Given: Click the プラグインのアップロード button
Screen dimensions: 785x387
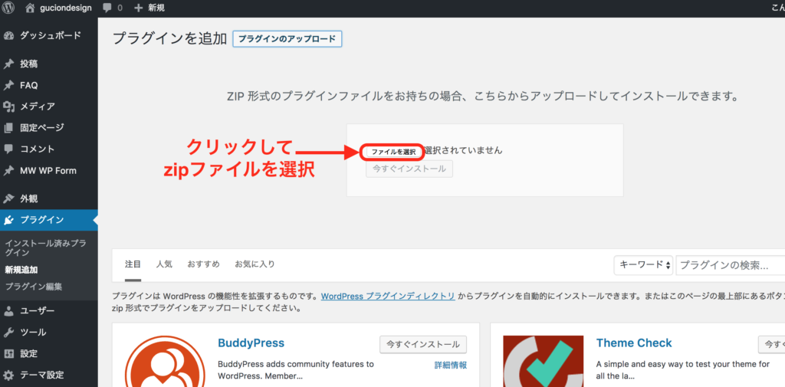Looking at the screenshot, I should pyautogui.click(x=287, y=39).
